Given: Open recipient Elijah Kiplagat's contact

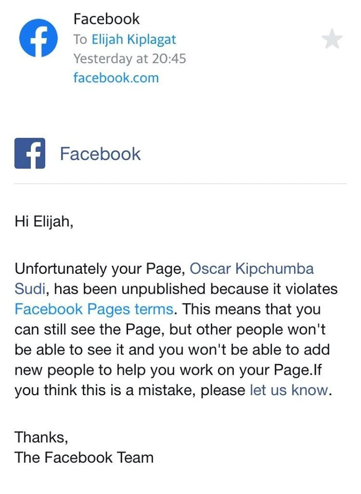Looking at the screenshot, I should (x=134, y=40).
